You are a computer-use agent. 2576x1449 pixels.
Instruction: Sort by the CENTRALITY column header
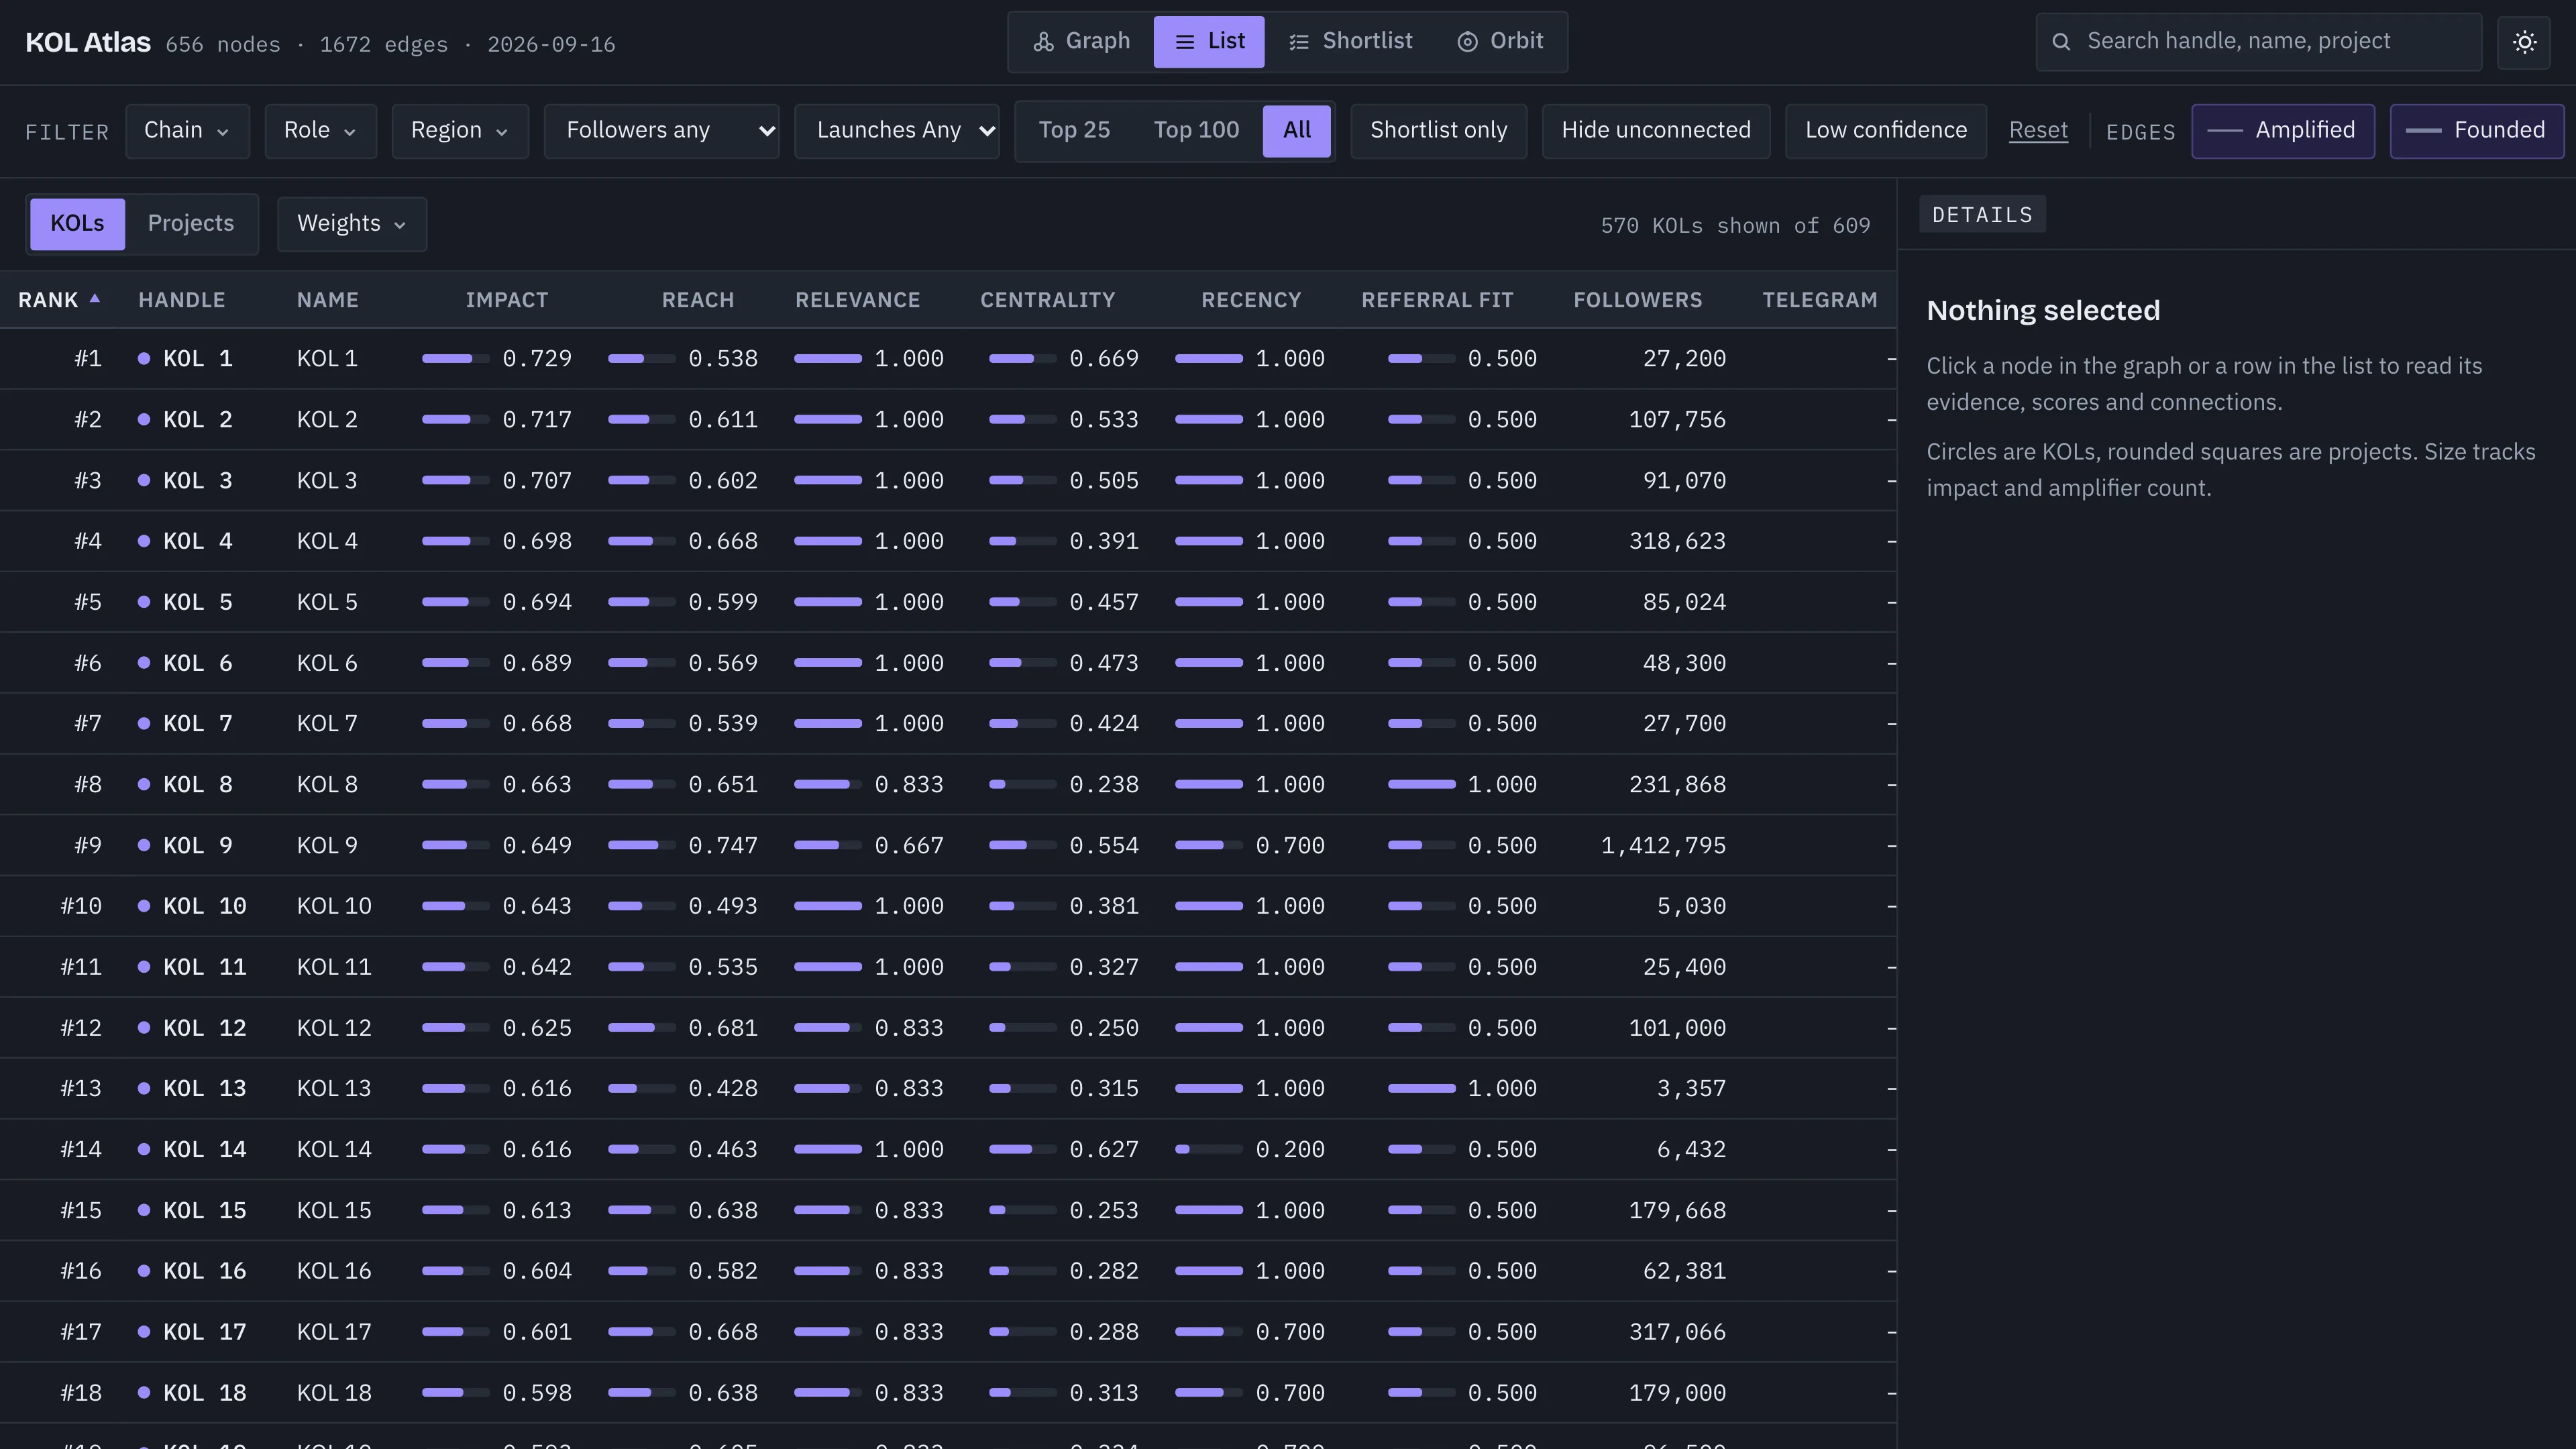tap(1047, 300)
